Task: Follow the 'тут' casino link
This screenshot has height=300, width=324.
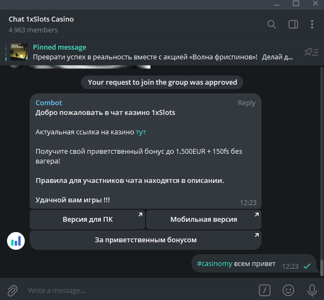Action: coord(141,132)
